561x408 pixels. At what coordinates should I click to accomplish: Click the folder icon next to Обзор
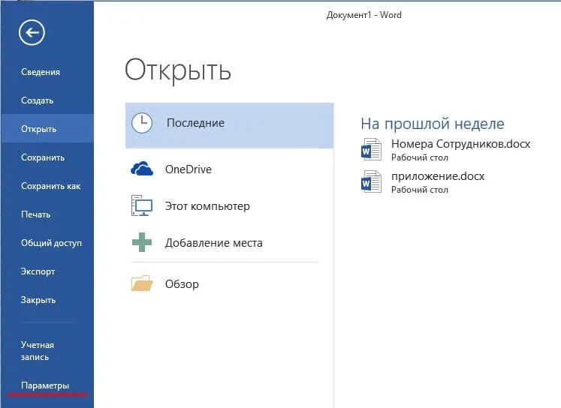tap(142, 283)
